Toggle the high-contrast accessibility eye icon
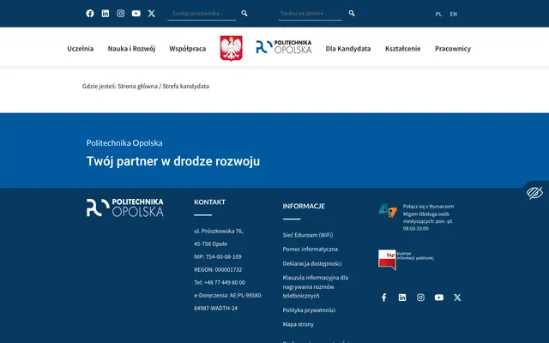Viewport: 549px width, 343px height. pos(534,193)
